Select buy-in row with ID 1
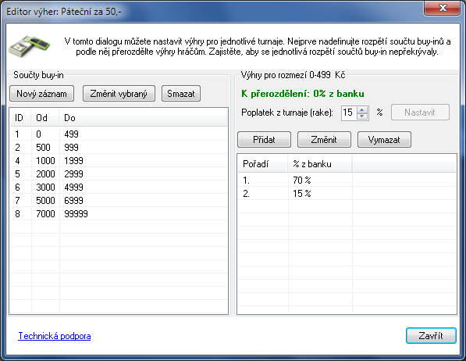 (119, 134)
